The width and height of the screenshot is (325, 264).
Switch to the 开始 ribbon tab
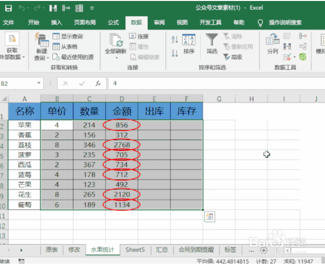coord(34,22)
